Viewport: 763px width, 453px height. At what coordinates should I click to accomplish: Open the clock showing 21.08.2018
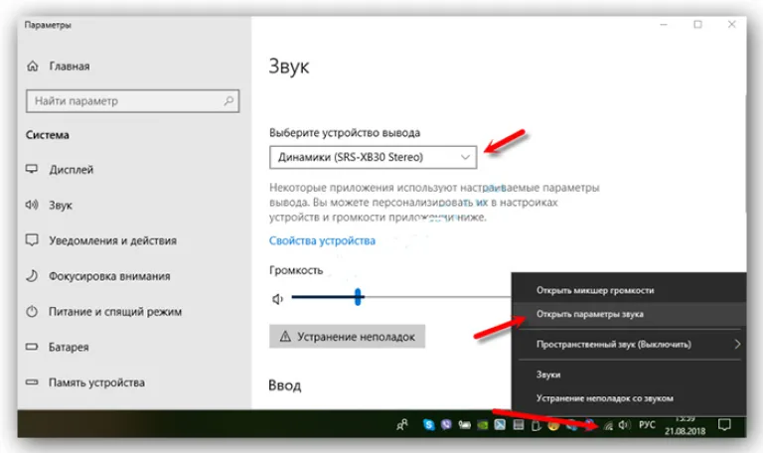(685, 425)
